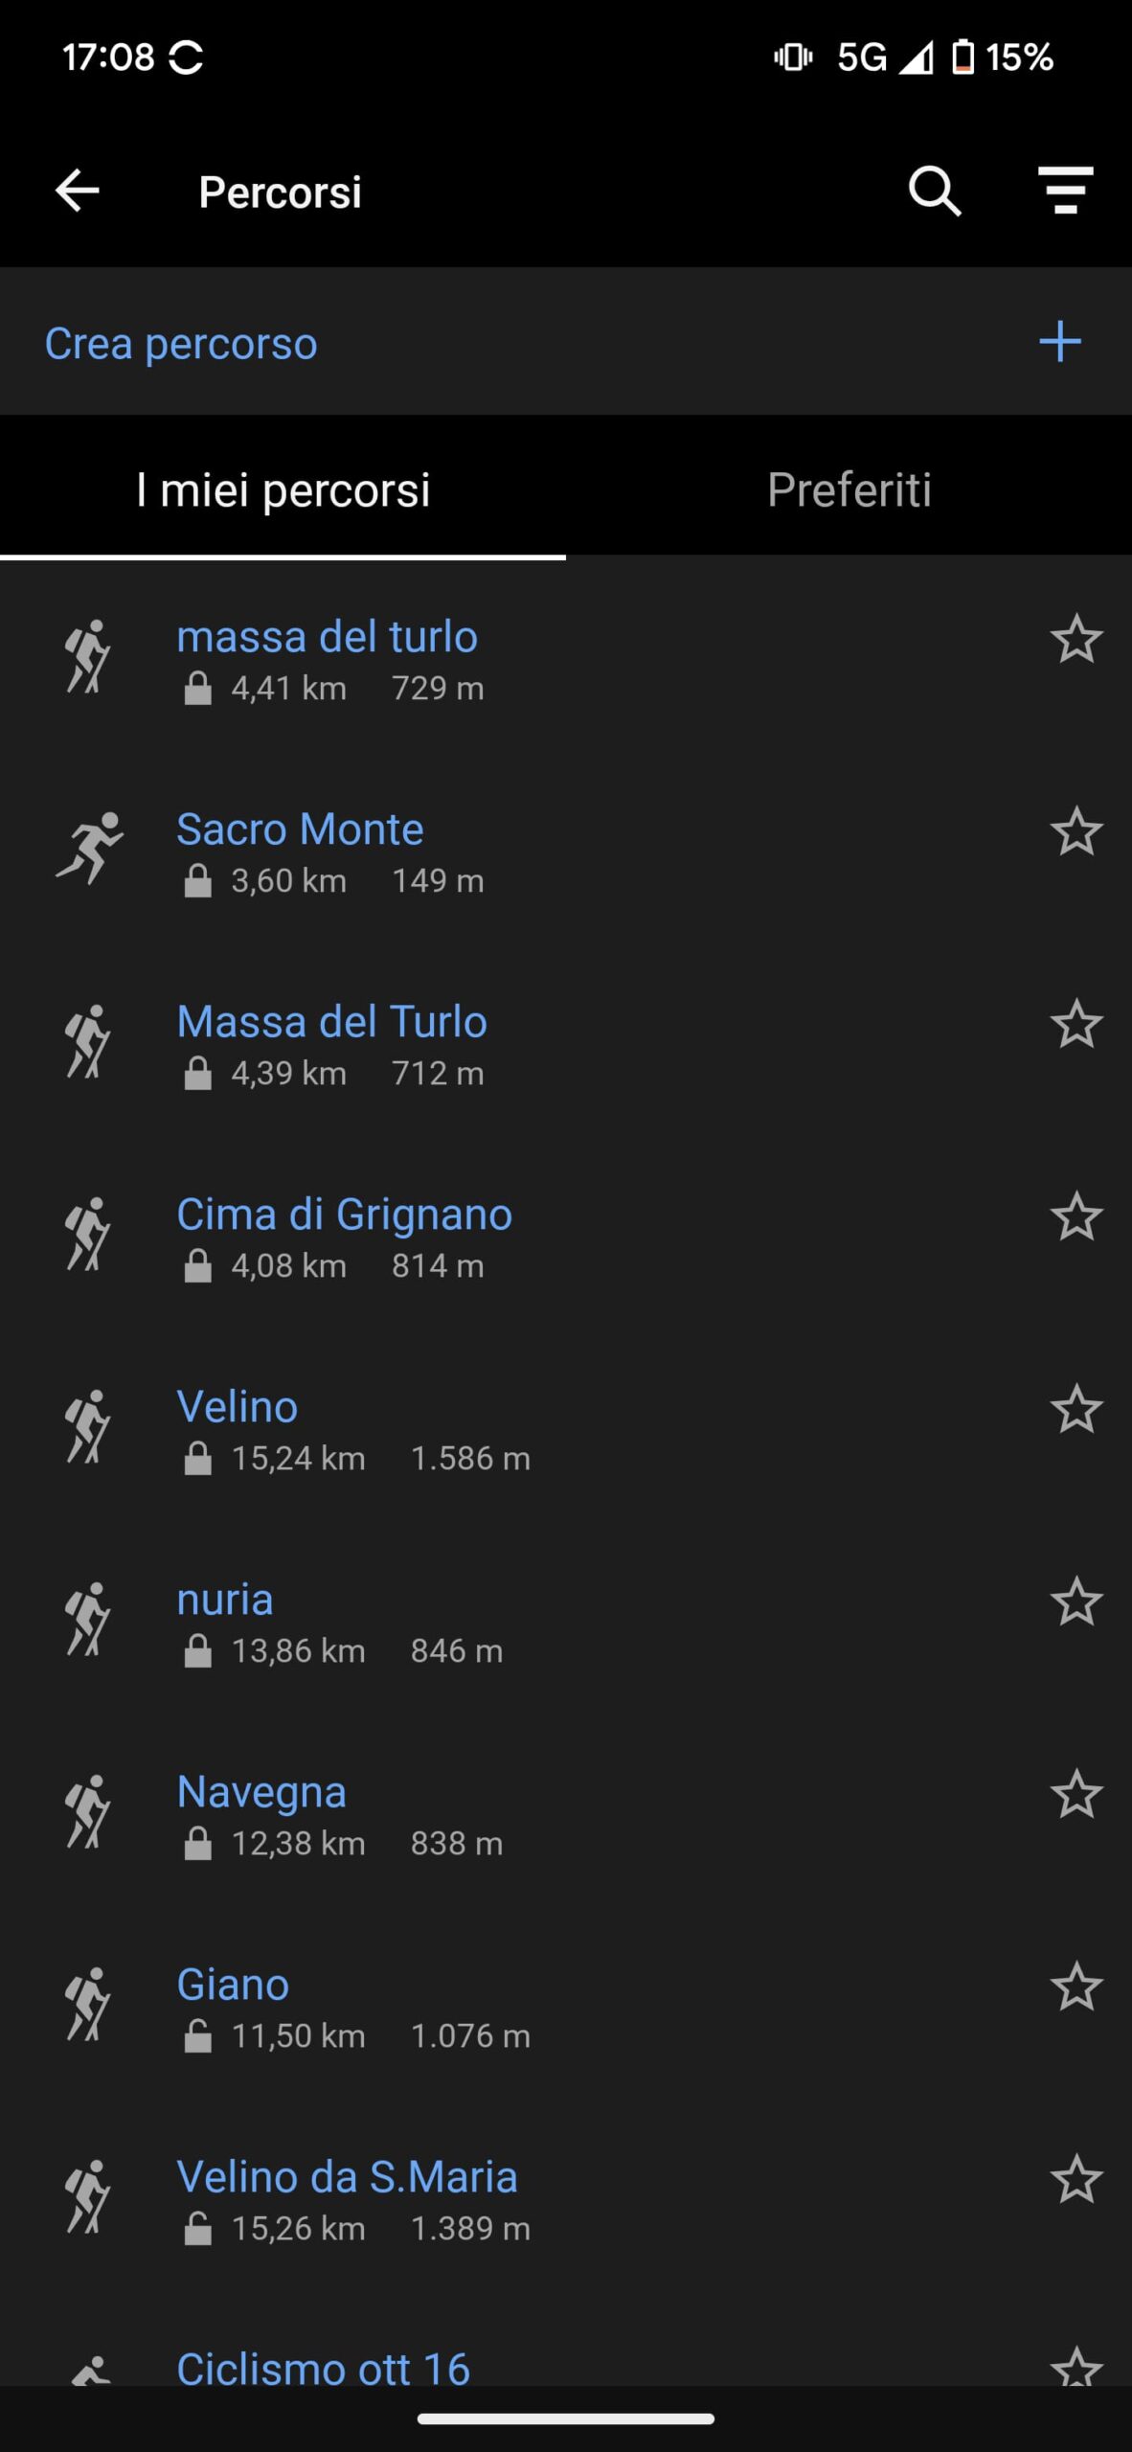The height and width of the screenshot is (2452, 1132).
Task: Open the nuria course
Action: 226,1600
